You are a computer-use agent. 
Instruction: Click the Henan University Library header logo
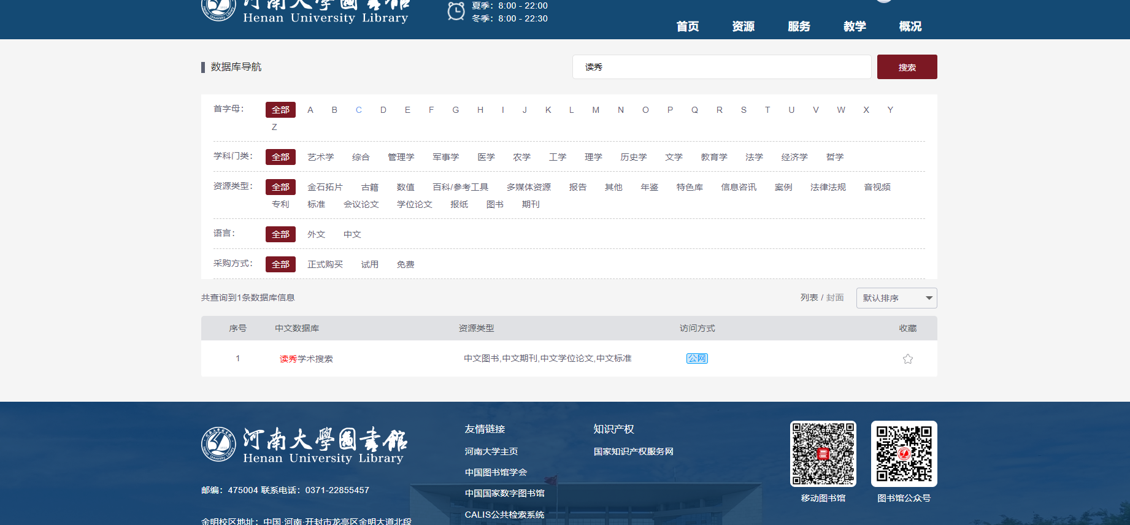[306, 11]
